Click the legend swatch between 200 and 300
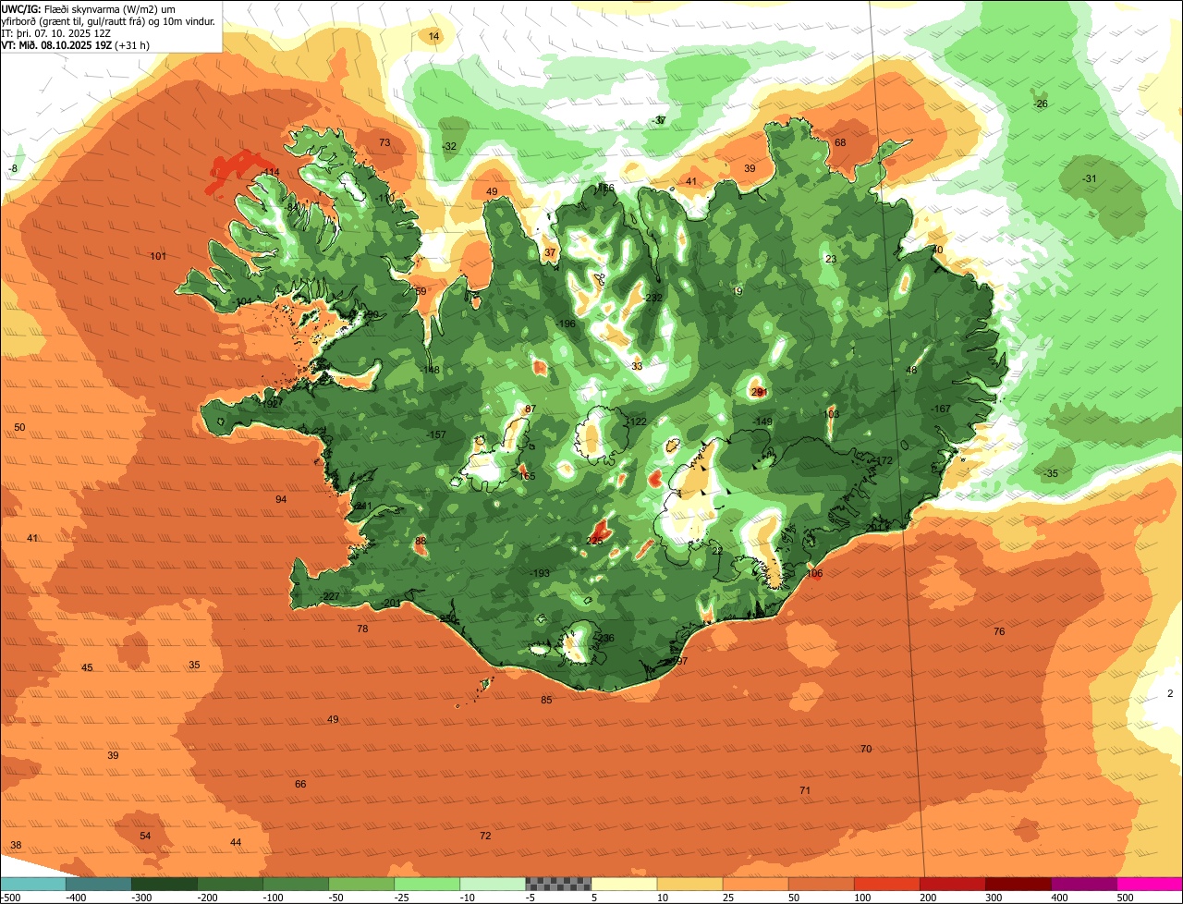1183x904 pixels. click(x=952, y=884)
